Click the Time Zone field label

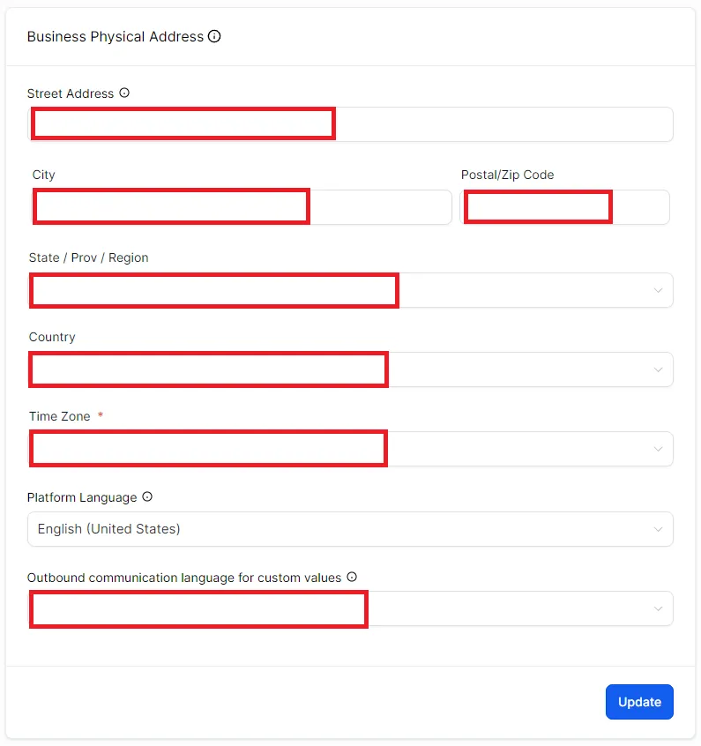tap(59, 416)
